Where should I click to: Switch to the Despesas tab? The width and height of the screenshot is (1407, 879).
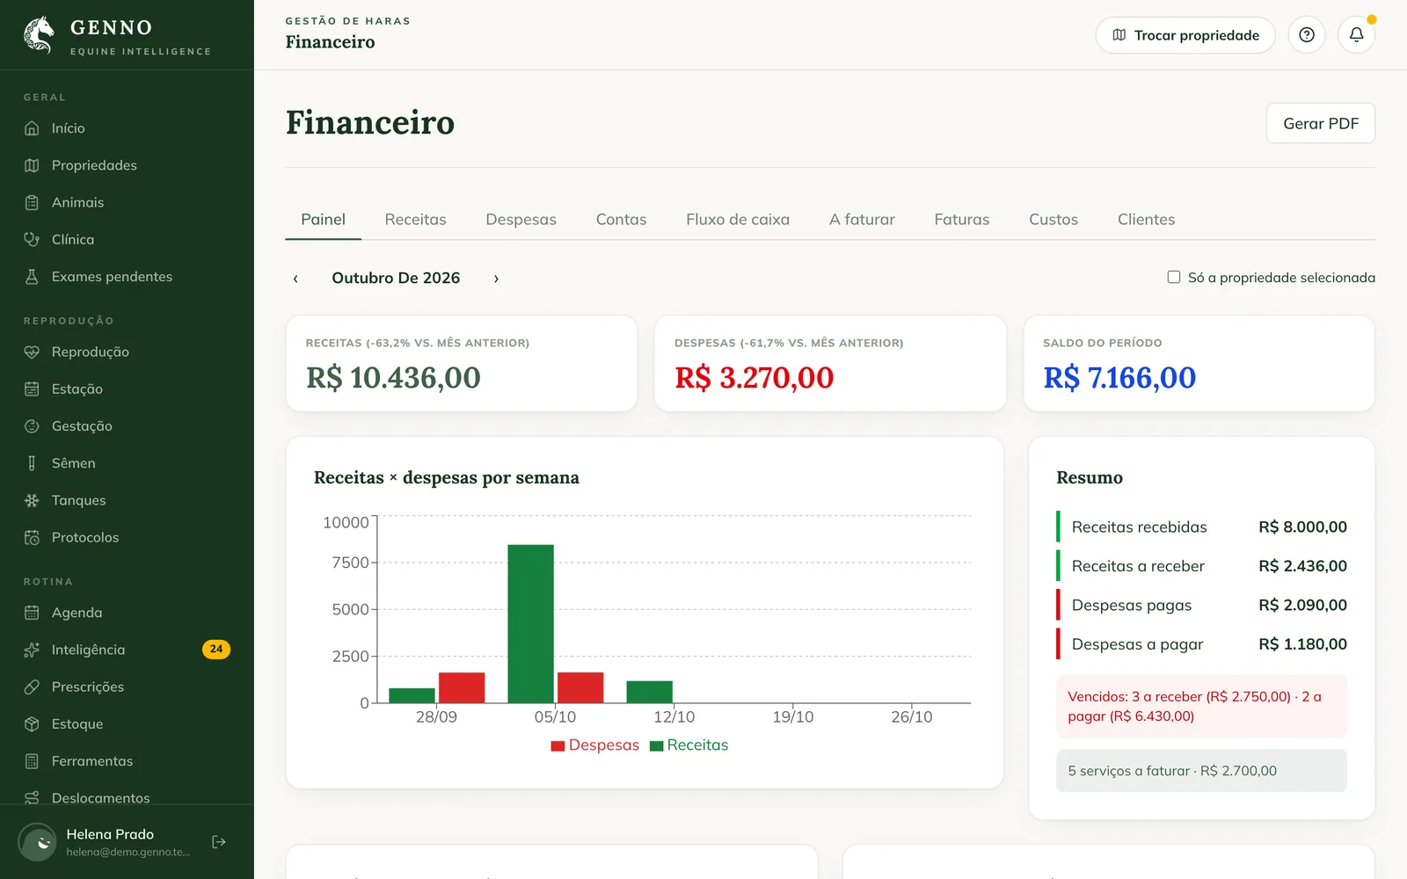(x=521, y=220)
